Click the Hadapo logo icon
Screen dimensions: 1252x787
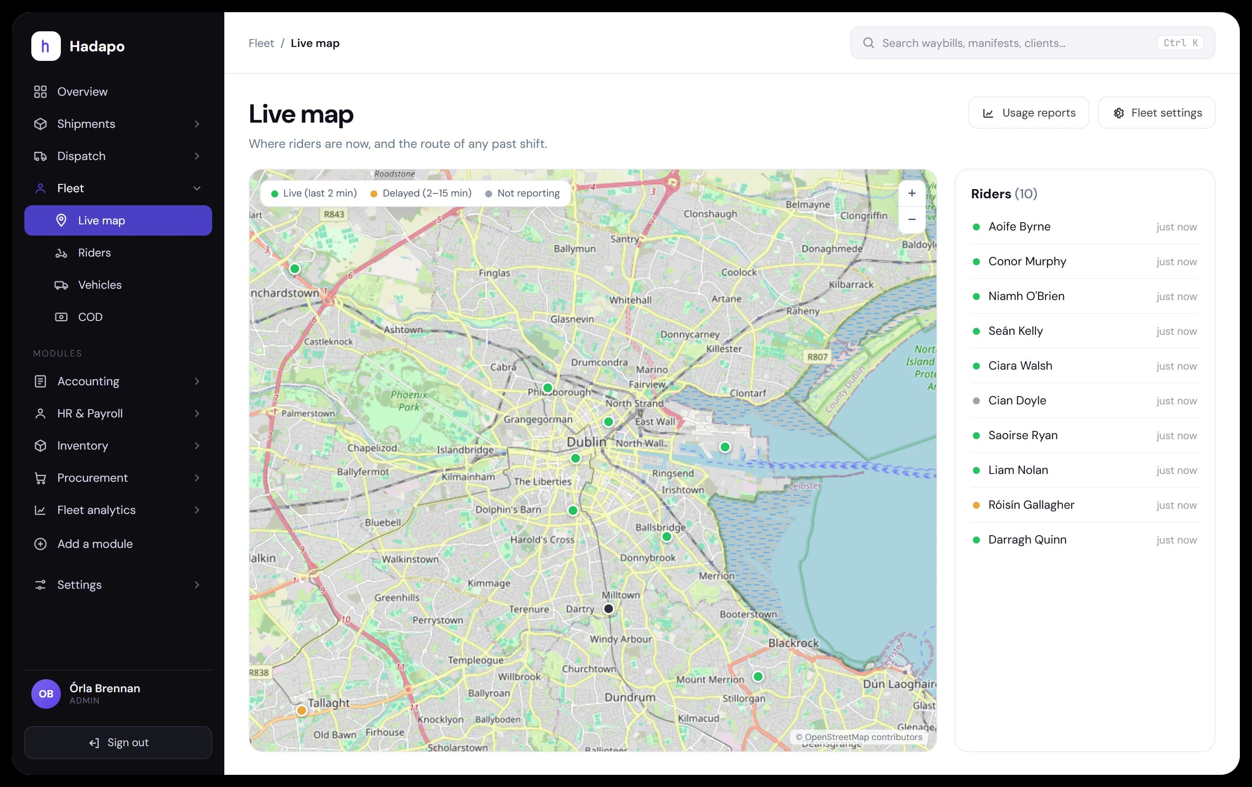[46, 46]
